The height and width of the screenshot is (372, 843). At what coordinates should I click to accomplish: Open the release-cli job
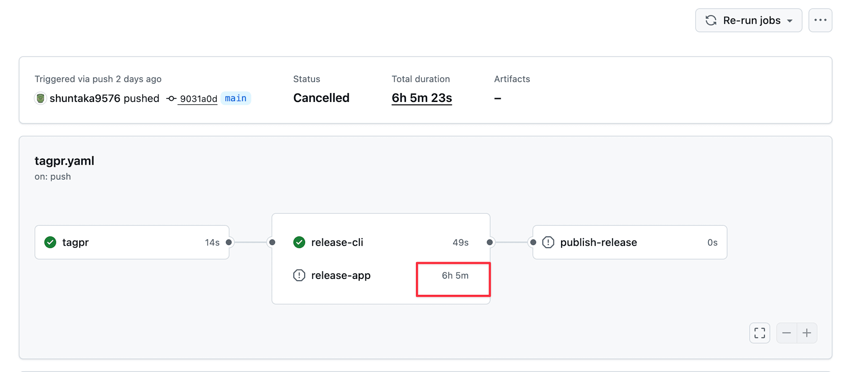[337, 242]
